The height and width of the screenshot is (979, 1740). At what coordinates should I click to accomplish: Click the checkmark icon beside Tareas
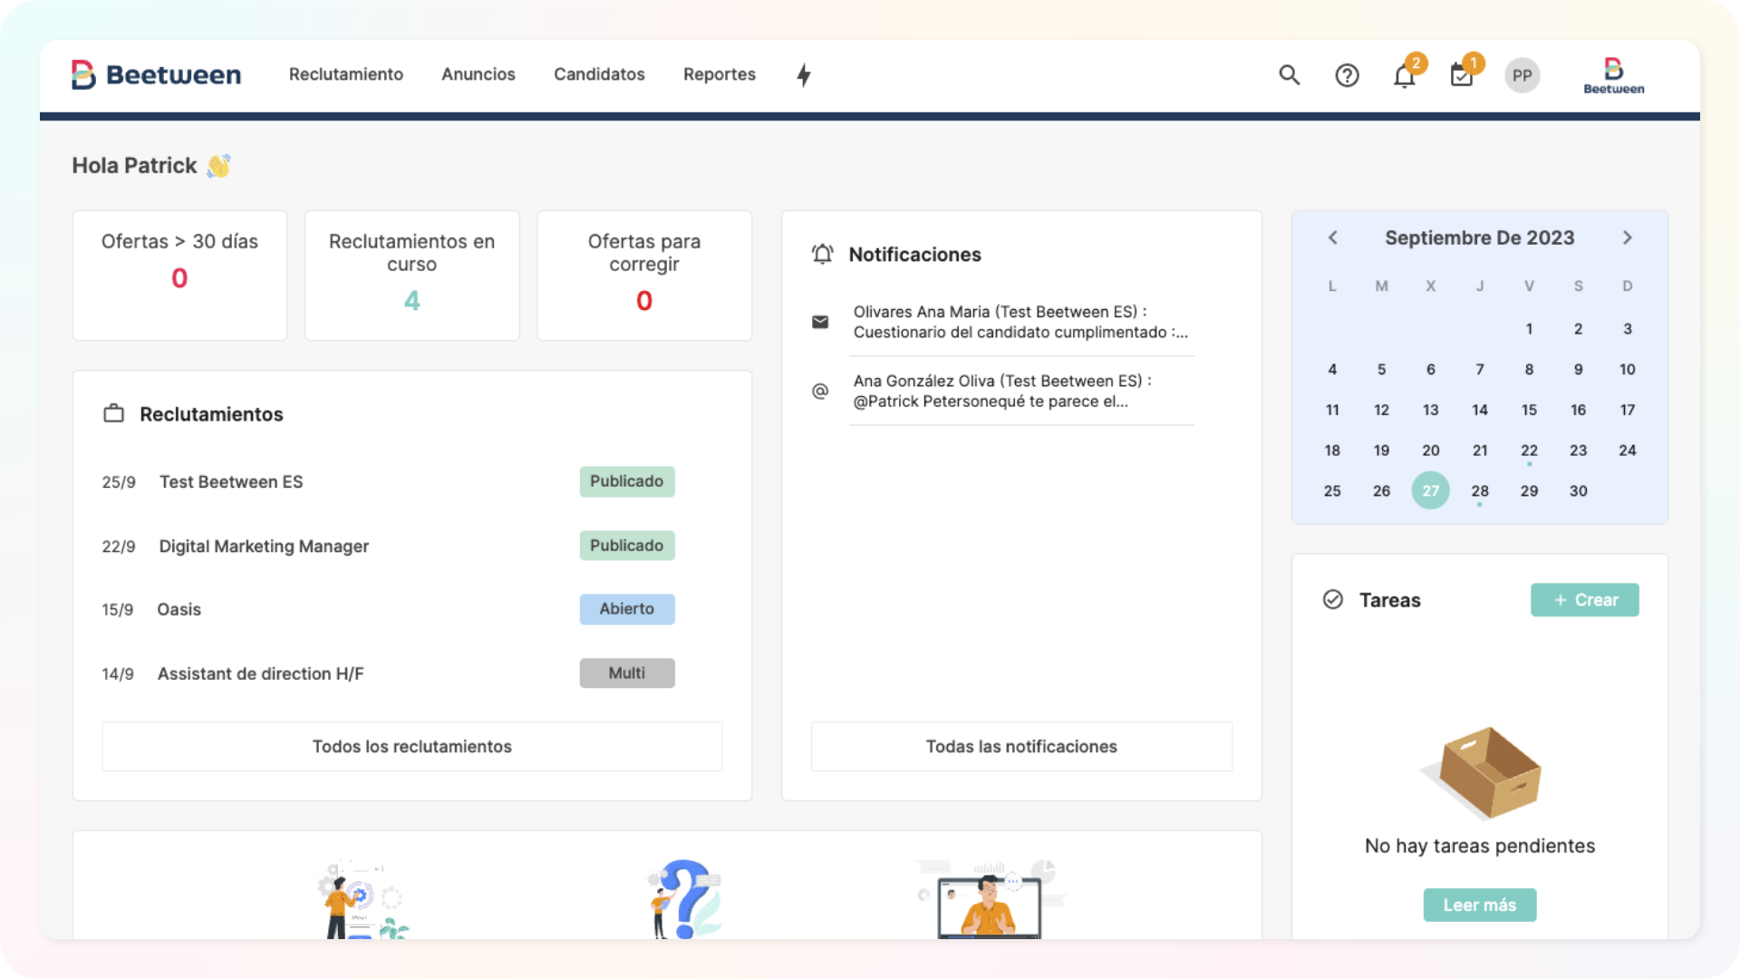(x=1331, y=599)
